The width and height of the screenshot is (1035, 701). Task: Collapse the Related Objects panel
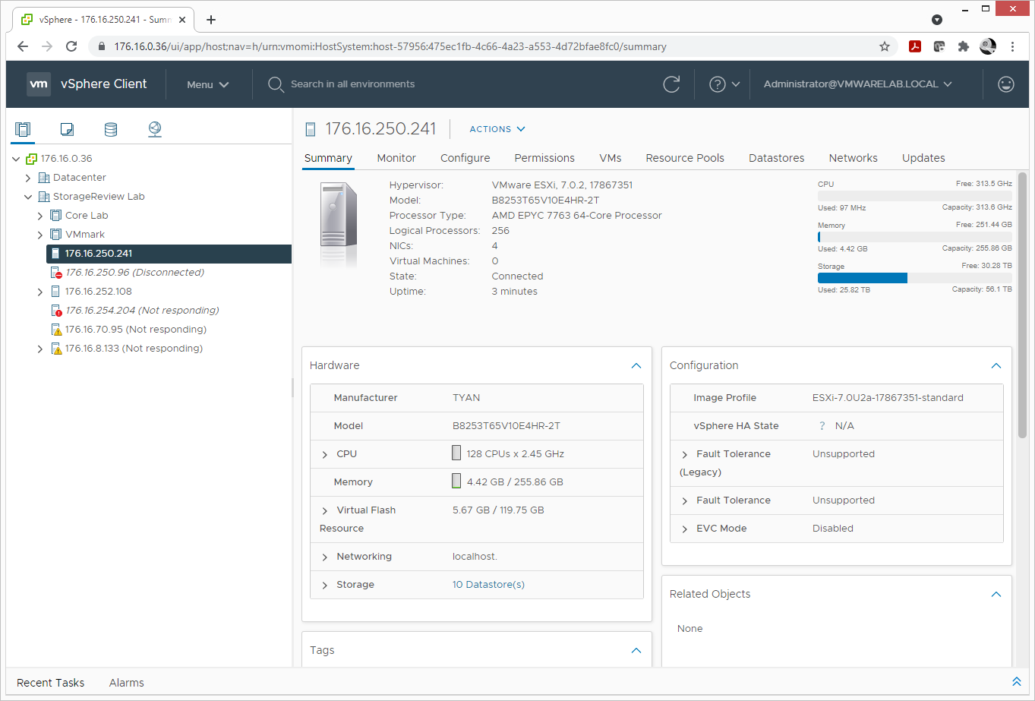pos(996,595)
